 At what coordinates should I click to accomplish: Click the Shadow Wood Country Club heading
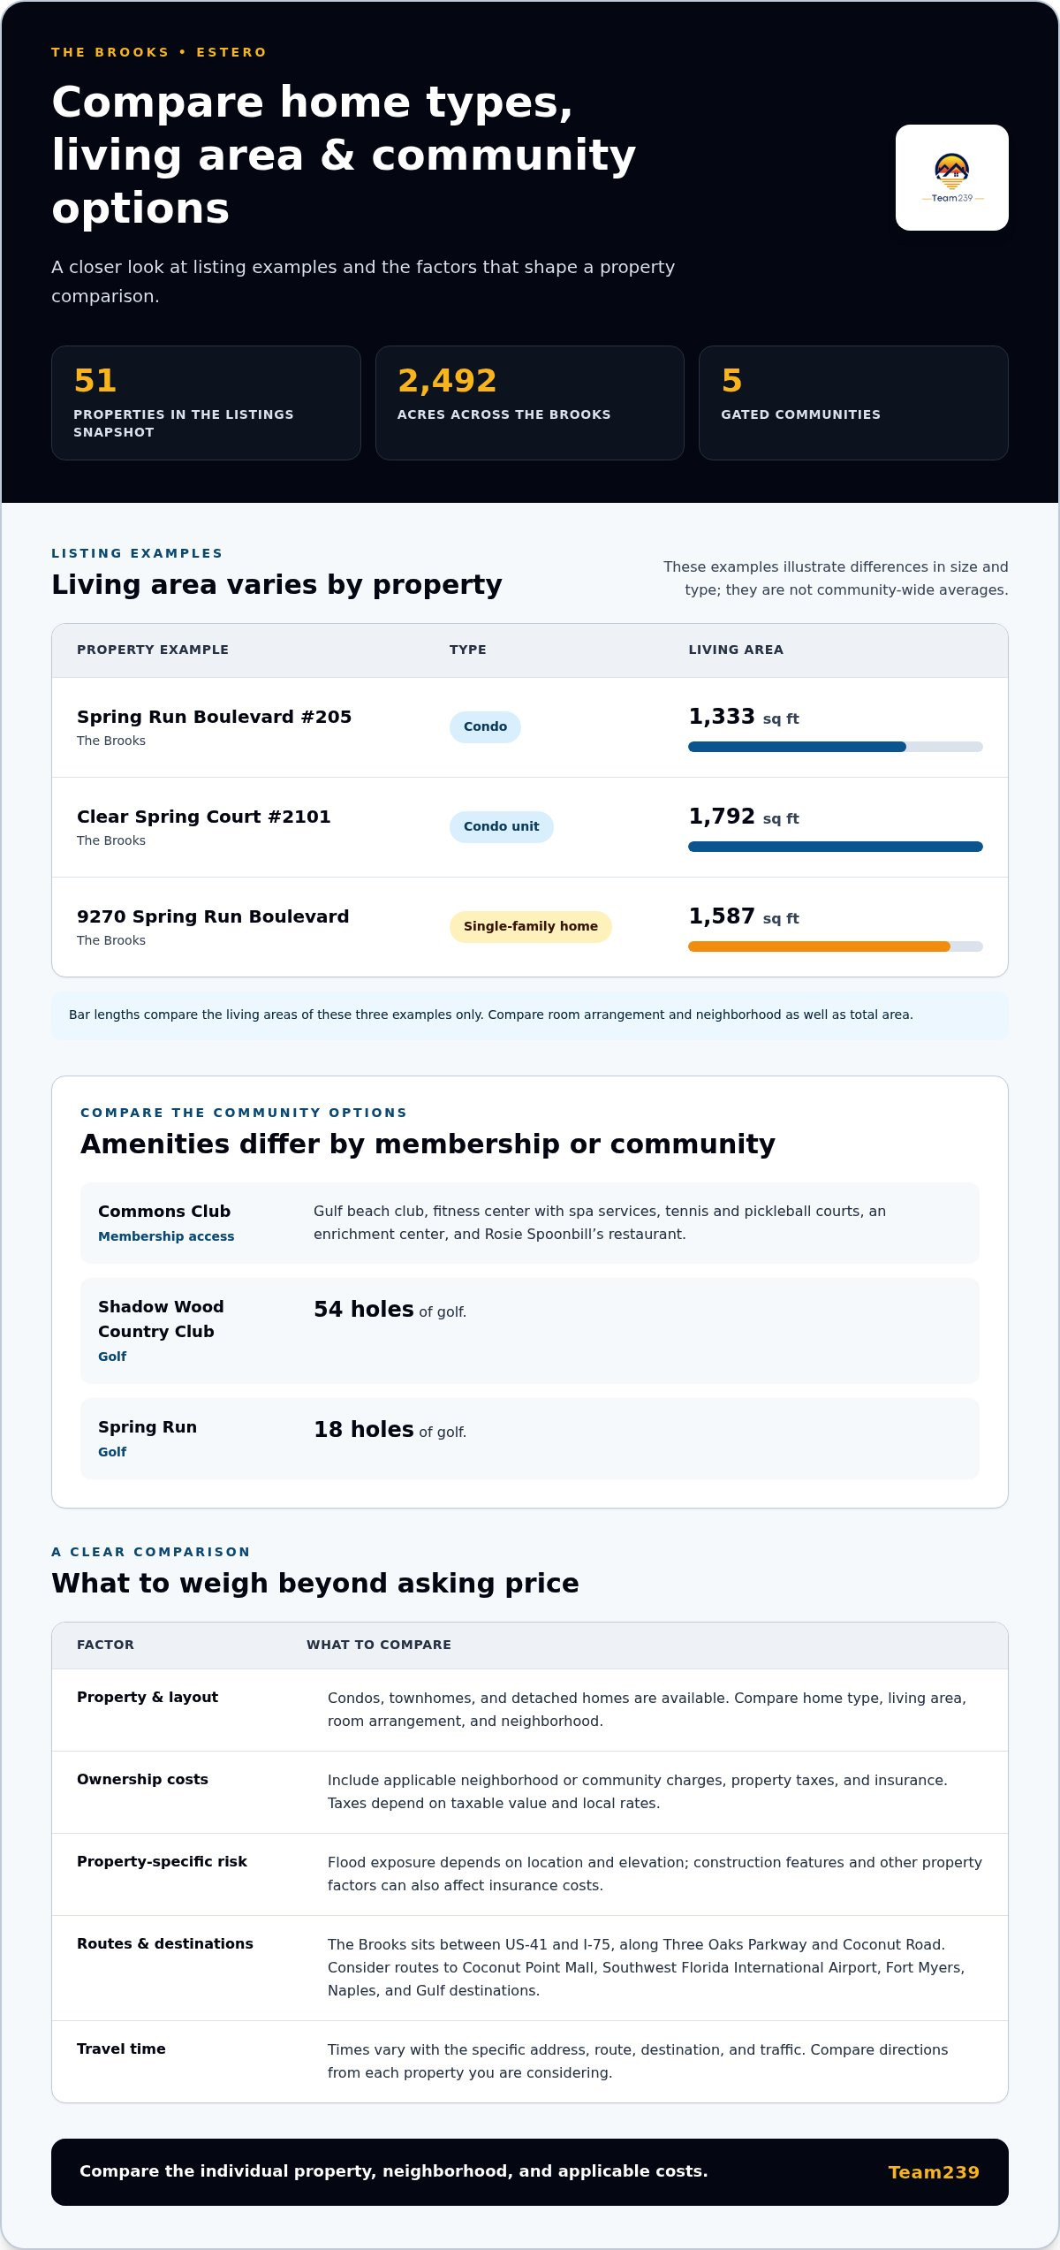pos(161,1319)
